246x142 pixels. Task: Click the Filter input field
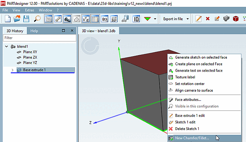coord(40,38)
